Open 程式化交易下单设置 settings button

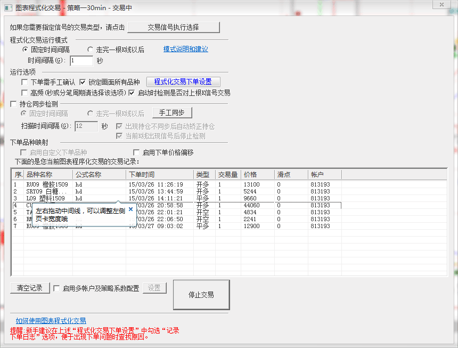coord(183,82)
